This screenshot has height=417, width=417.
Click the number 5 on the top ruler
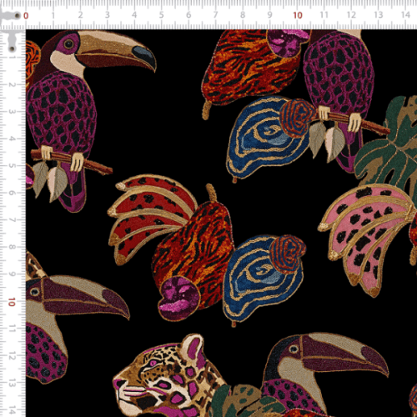tap(161, 15)
